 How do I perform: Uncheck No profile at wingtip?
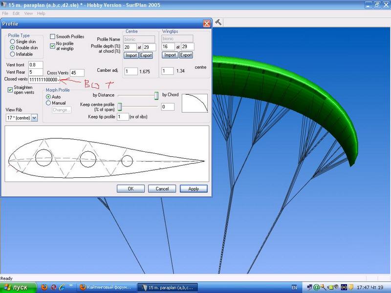(x=53, y=46)
